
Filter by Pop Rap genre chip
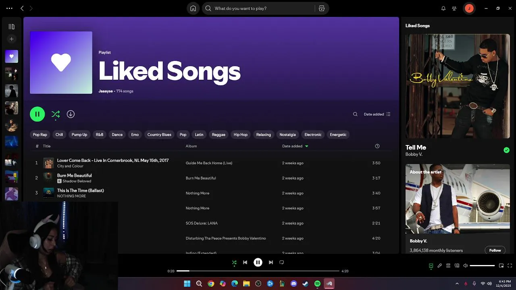40,135
